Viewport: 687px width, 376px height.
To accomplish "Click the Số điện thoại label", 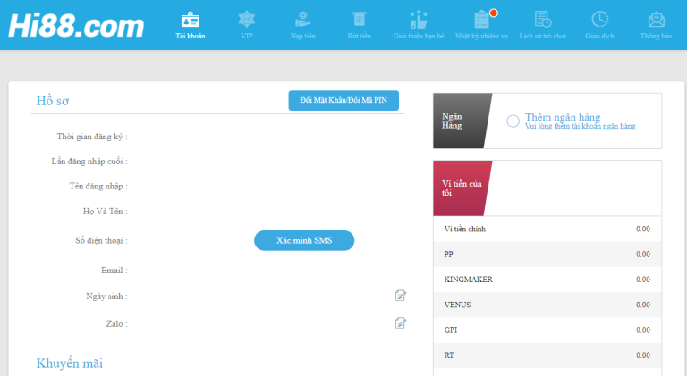I will click(x=101, y=240).
